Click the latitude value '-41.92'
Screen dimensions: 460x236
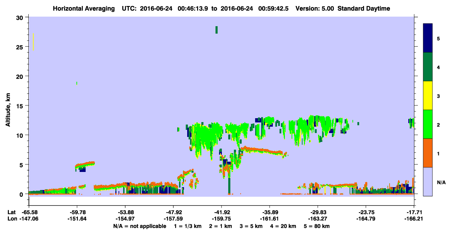pyautogui.click(x=221, y=212)
